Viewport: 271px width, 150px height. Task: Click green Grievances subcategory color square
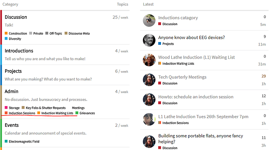(77, 113)
